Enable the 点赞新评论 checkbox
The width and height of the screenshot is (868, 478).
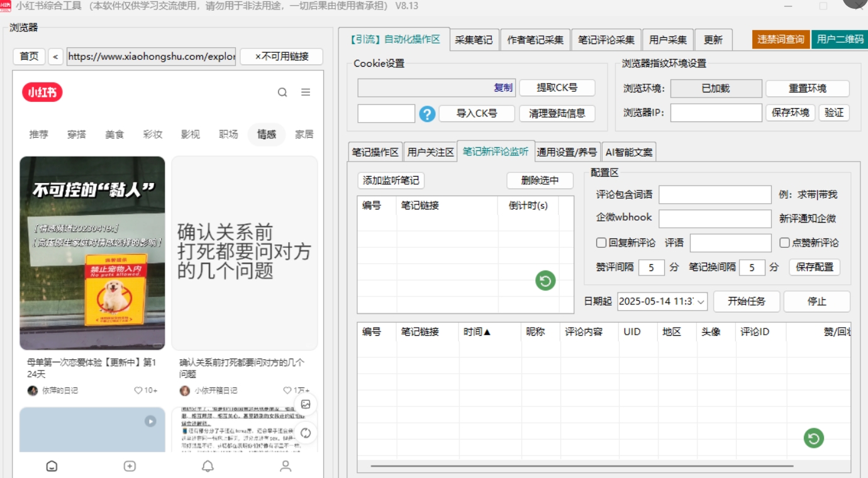[784, 243]
